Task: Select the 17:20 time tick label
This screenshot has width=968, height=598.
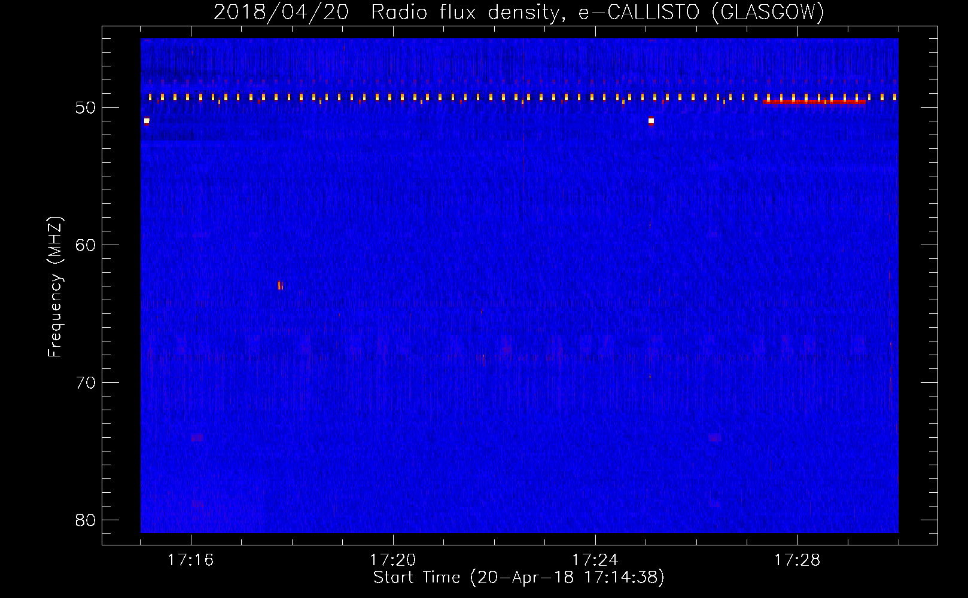Action: (x=392, y=560)
